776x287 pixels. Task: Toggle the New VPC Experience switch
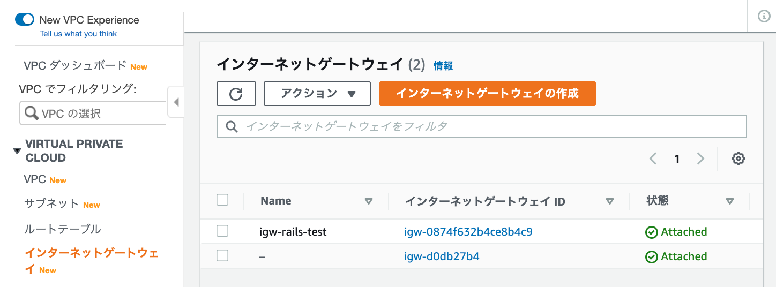[x=25, y=20]
